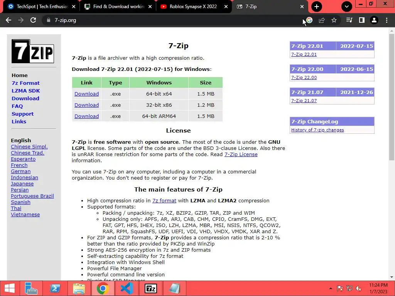This screenshot has height=296, width=395.
Task: Open 7-Zip File Manager from the taskbar
Action: [151, 288]
